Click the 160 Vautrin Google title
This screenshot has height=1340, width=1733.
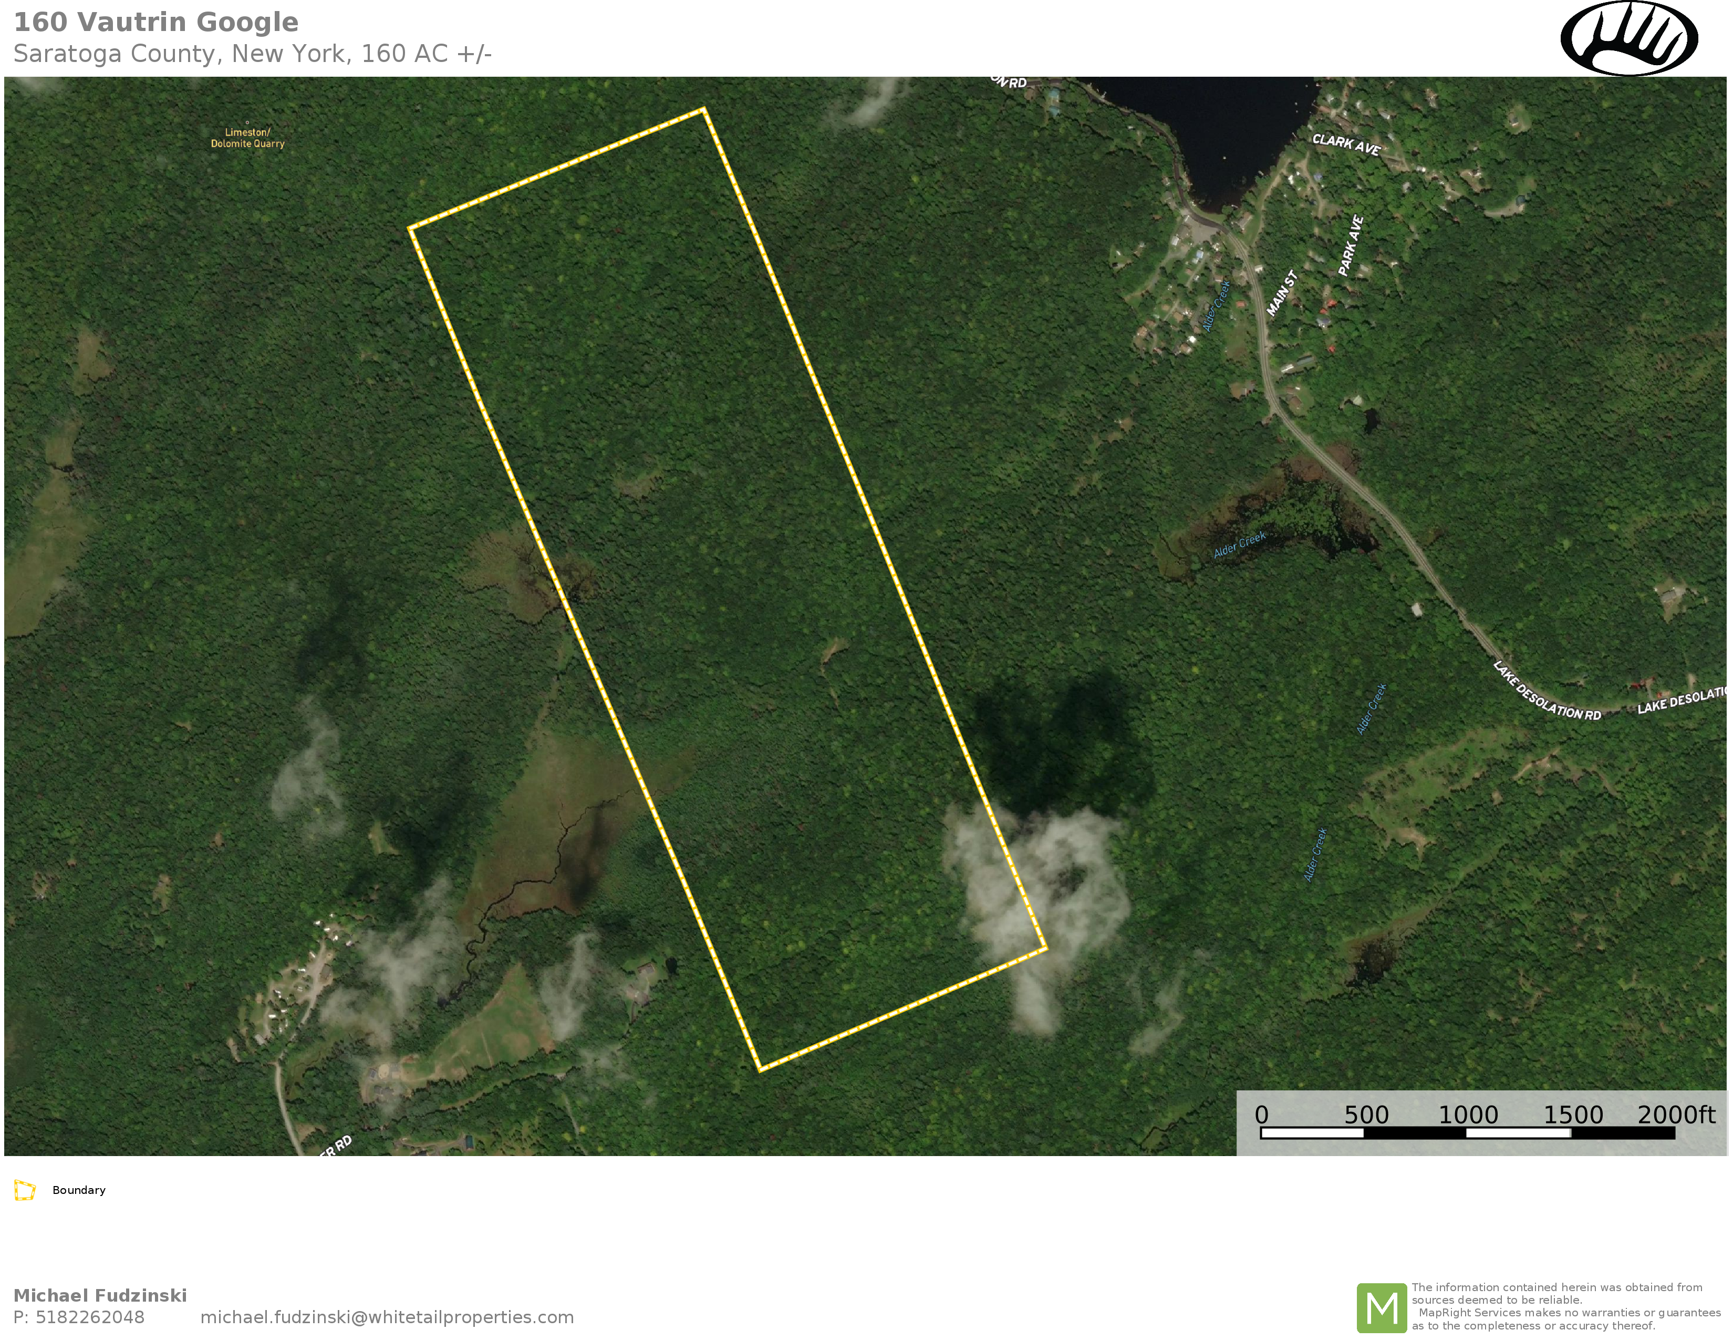click(x=157, y=22)
